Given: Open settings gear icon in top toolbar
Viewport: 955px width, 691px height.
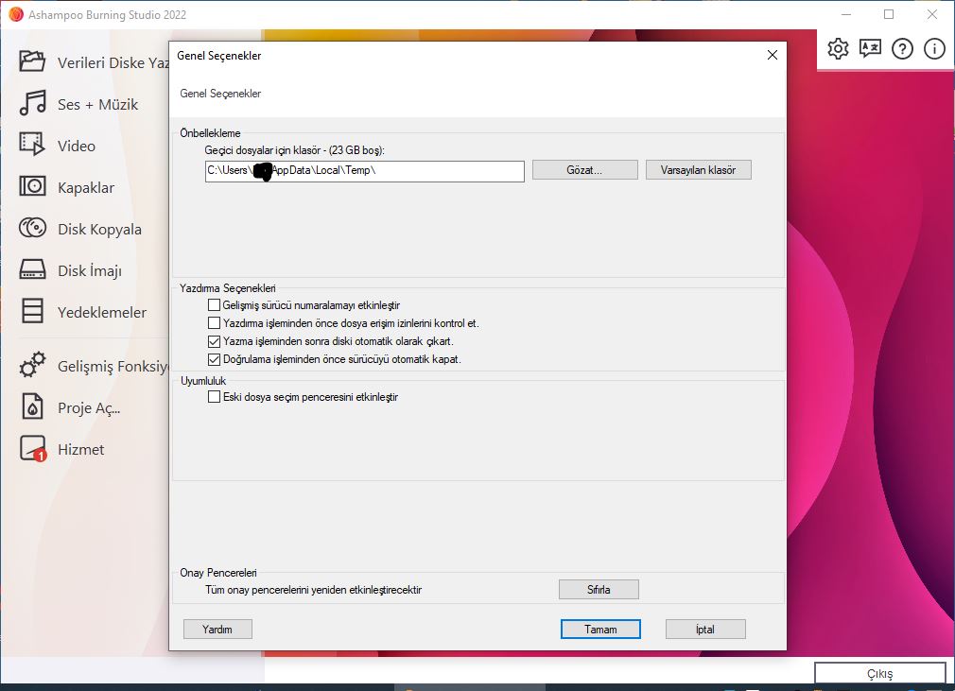Looking at the screenshot, I should (838, 49).
